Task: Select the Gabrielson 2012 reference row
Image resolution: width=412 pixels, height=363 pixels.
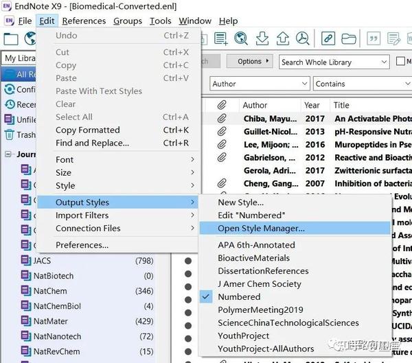Action: pos(307,157)
